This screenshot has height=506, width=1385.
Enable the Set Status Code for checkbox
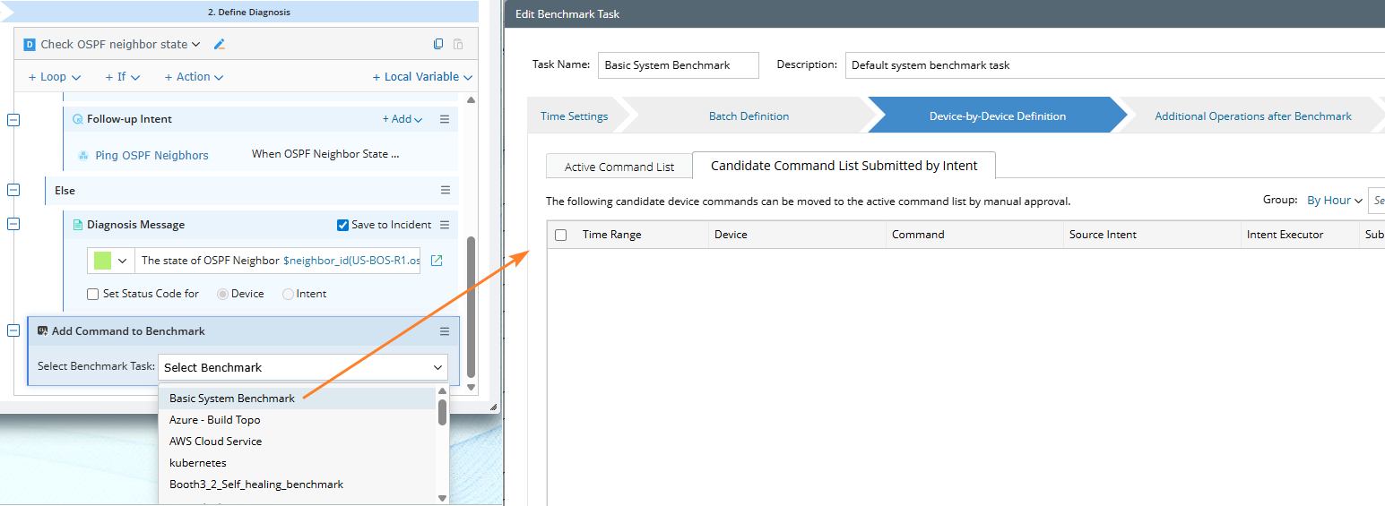(x=93, y=294)
